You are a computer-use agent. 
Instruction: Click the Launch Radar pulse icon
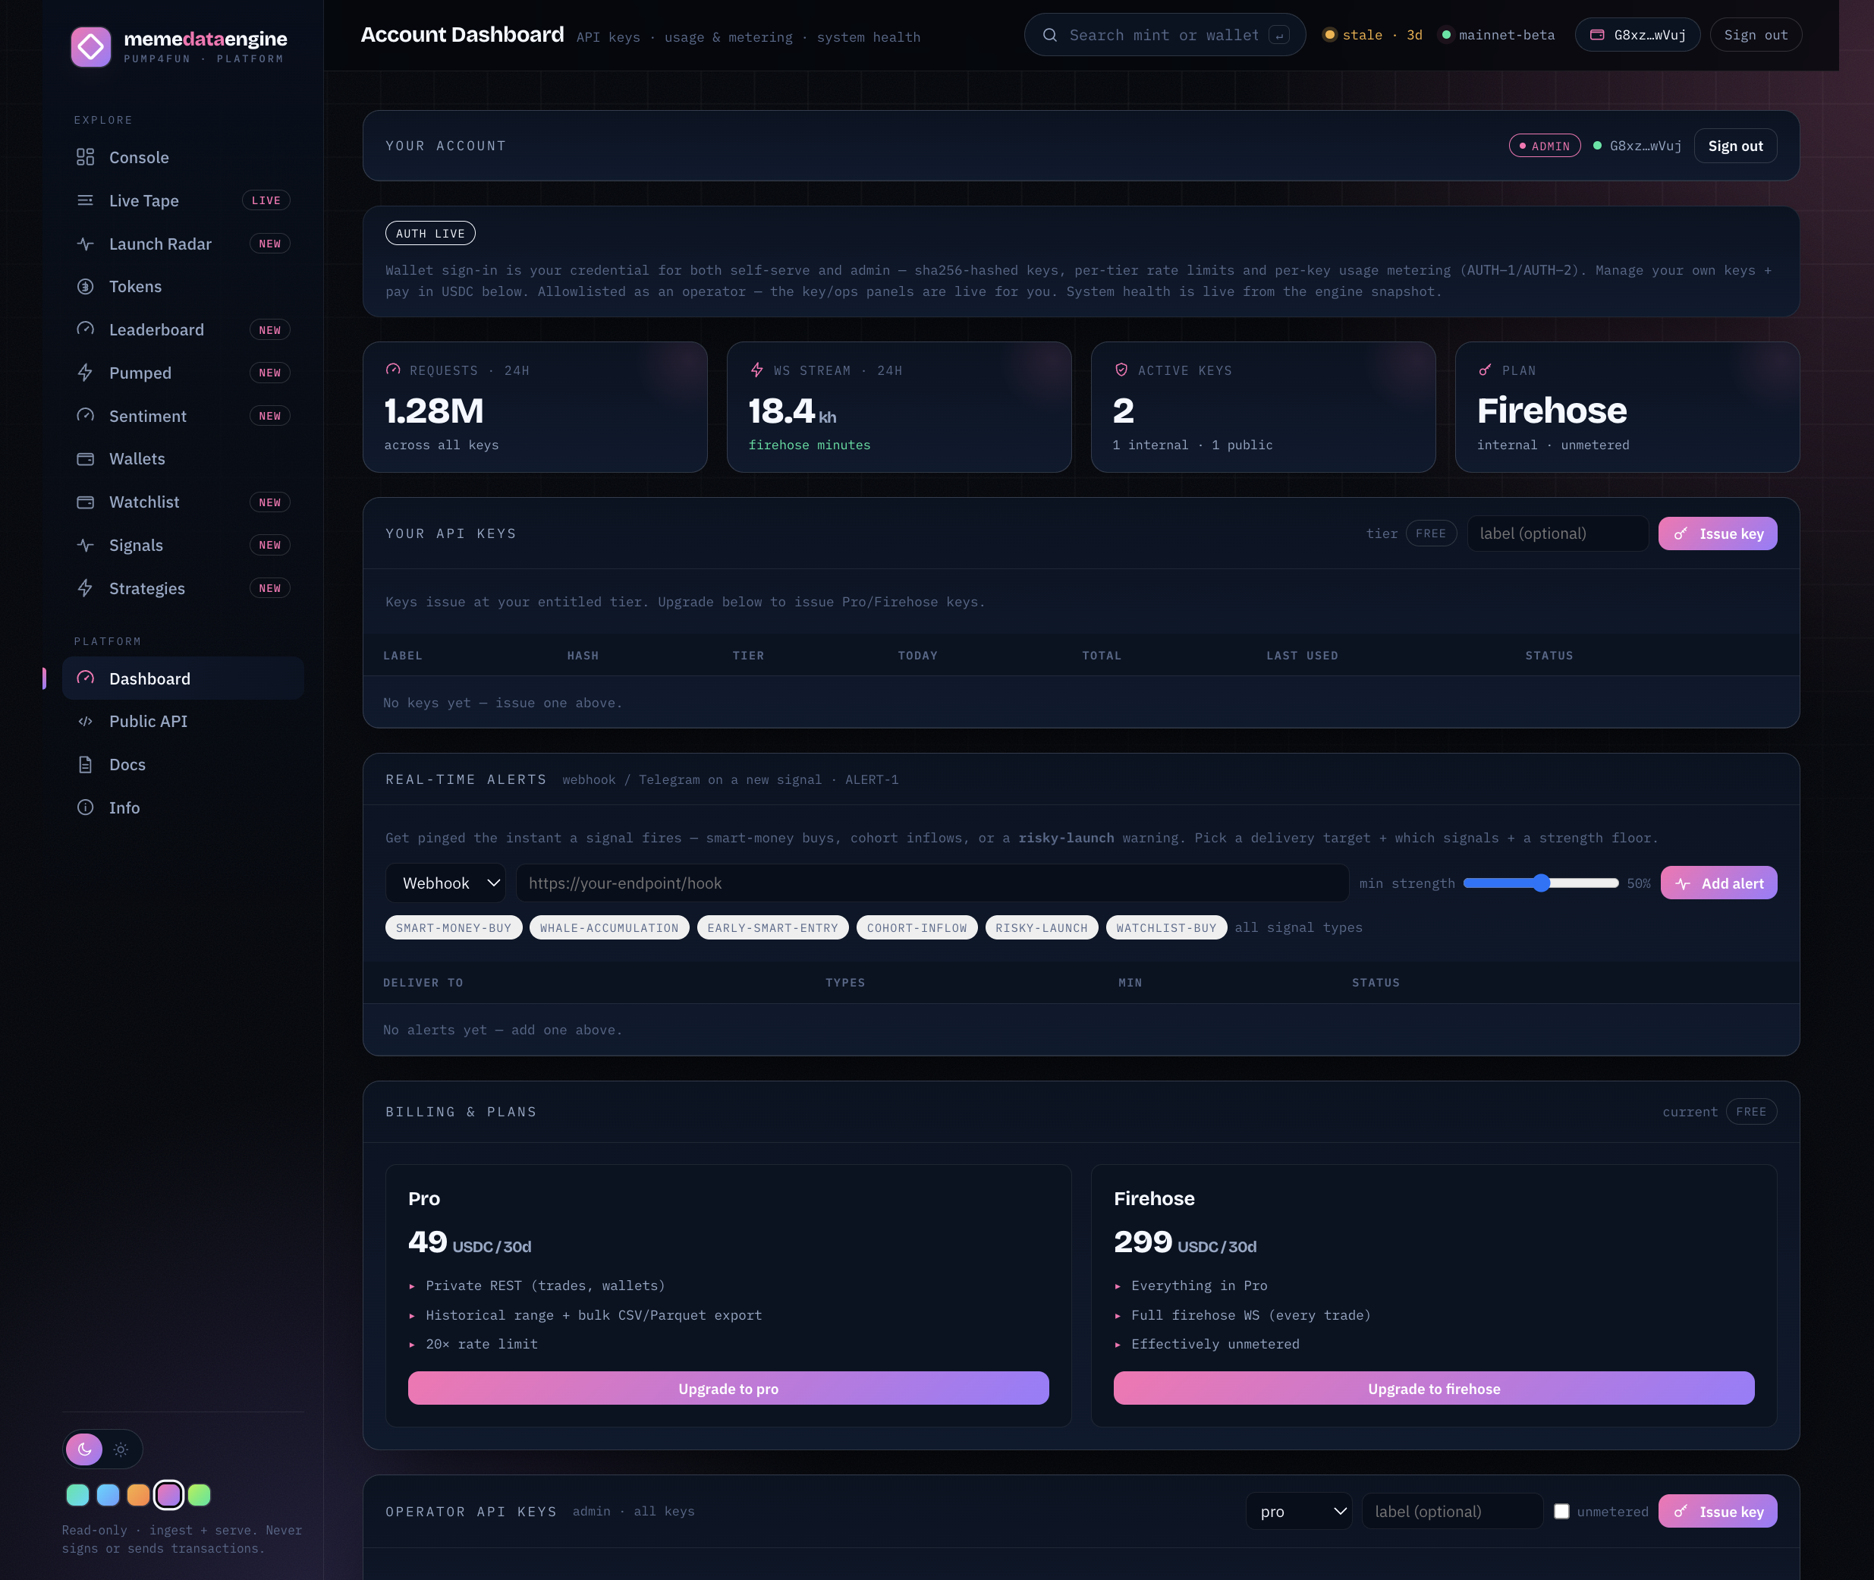(x=85, y=244)
